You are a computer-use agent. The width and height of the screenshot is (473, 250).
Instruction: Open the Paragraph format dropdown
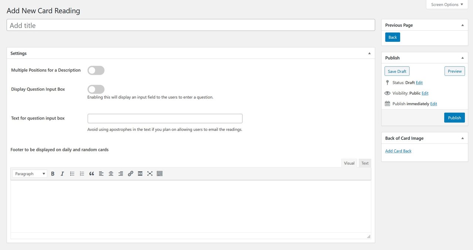pyautogui.click(x=30, y=173)
